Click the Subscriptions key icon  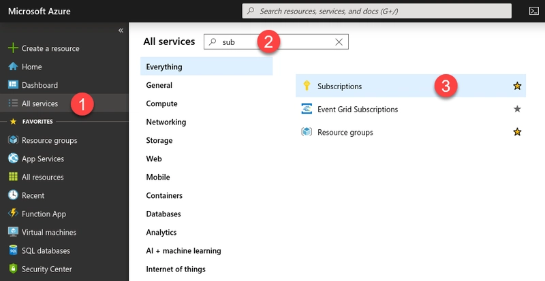click(x=307, y=86)
